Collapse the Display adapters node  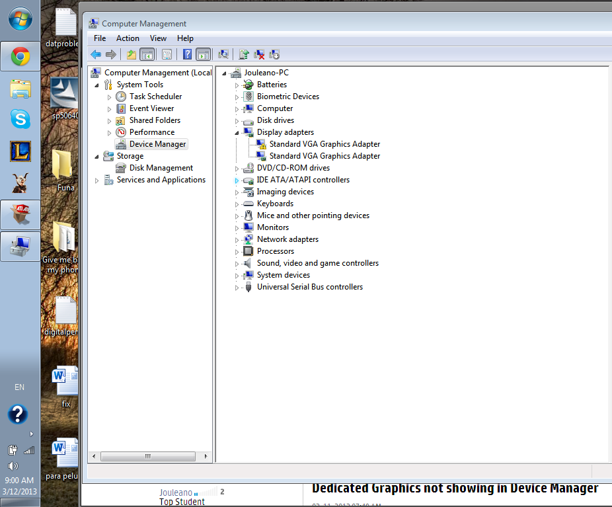coord(237,133)
